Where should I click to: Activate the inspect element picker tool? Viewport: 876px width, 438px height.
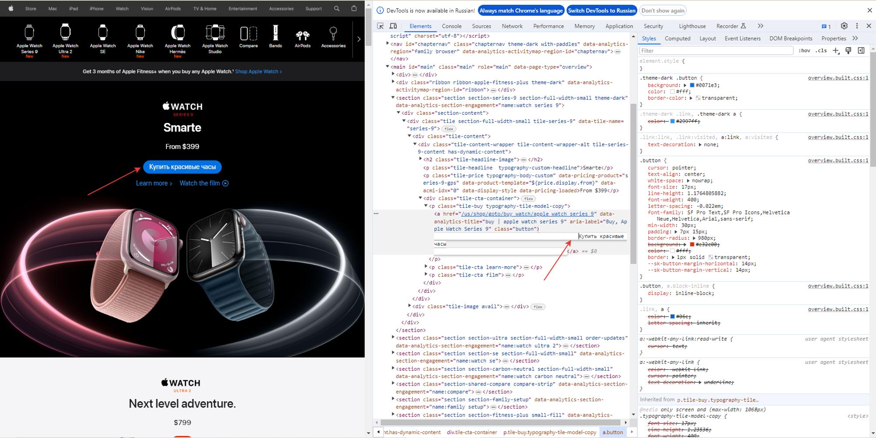pos(380,26)
